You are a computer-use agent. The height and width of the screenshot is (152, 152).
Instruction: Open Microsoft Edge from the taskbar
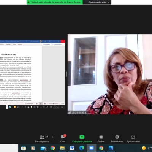[82, 148]
